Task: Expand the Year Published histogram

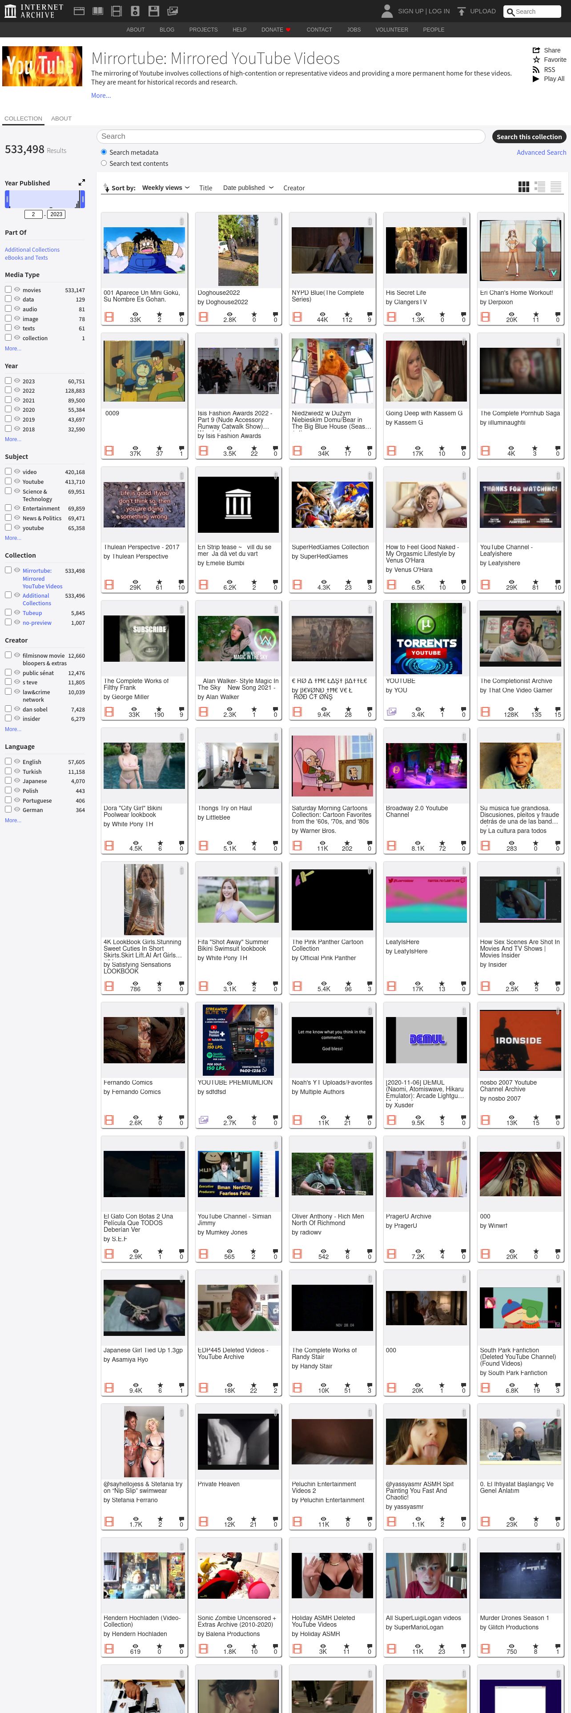Action: pos(82,182)
